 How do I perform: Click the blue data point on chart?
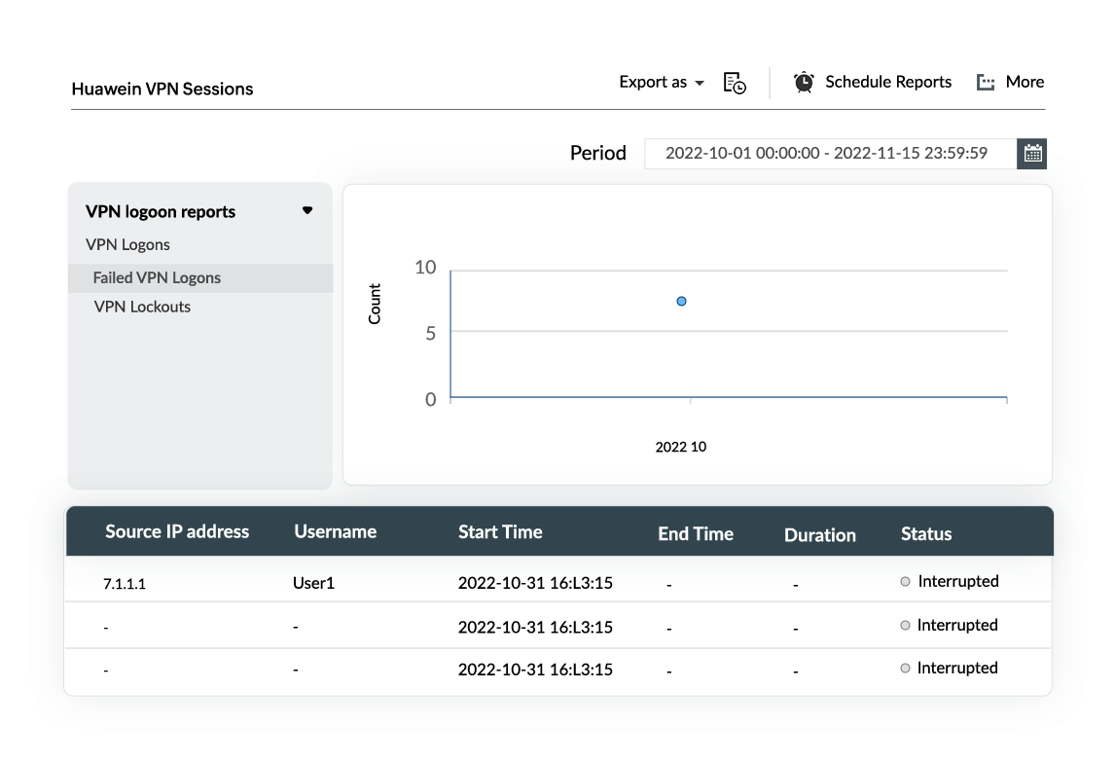point(682,302)
